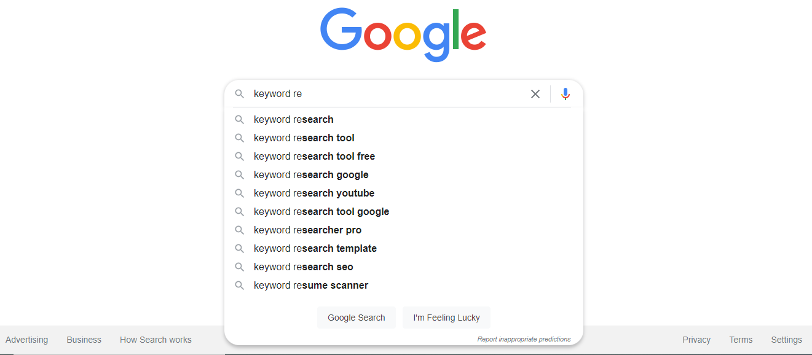Open the Terms link
The width and height of the screenshot is (812, 355).
[741, 340]
